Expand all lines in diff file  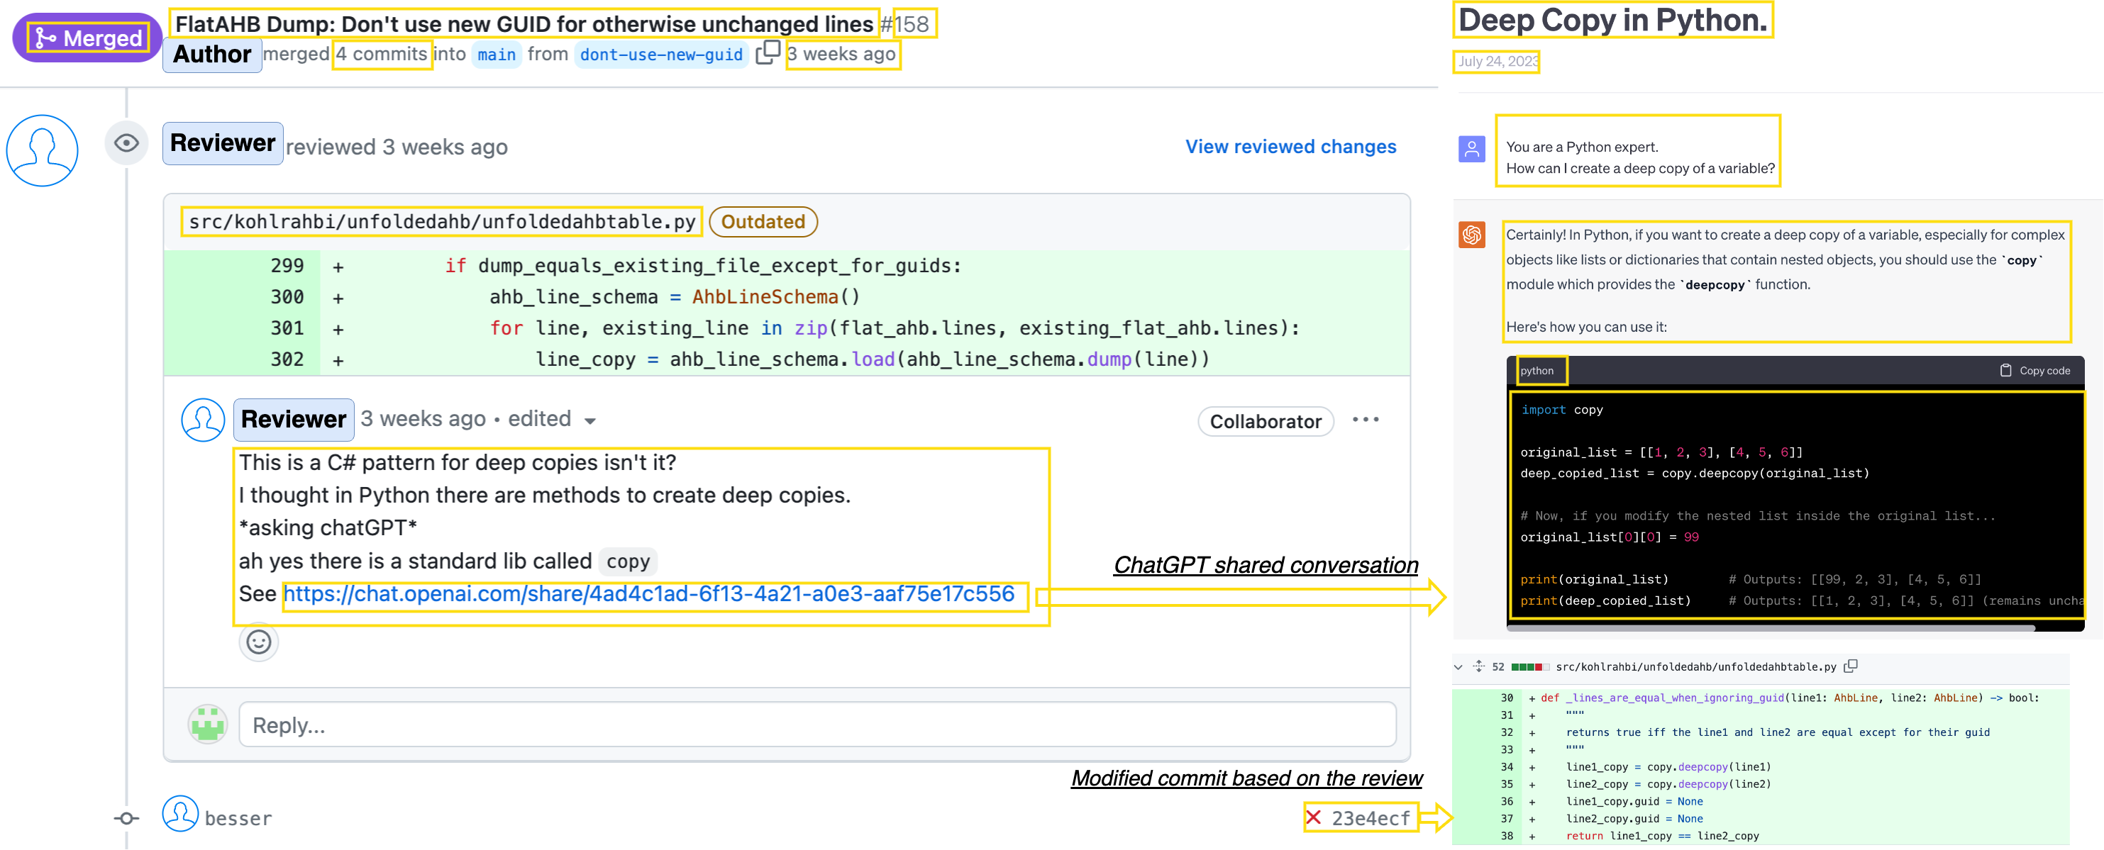click(x=1478, y=666)
